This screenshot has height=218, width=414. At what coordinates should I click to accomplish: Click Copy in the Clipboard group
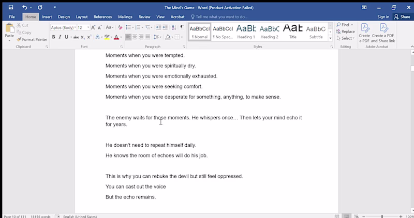point(24,32)
